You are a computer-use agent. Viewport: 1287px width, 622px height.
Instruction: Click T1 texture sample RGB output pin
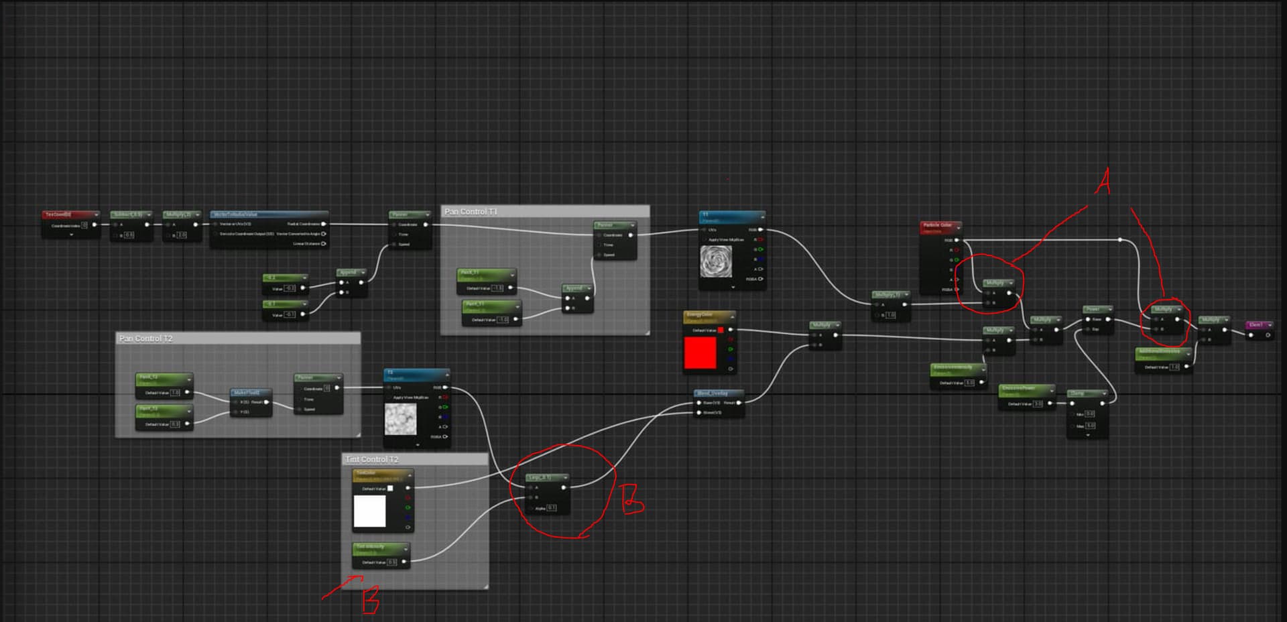point(760,230)
